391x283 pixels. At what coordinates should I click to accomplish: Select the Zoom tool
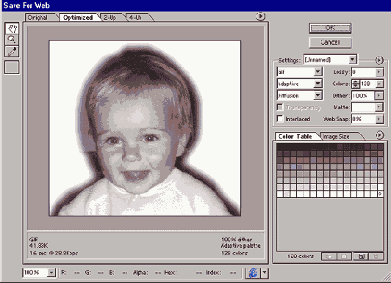12,40
